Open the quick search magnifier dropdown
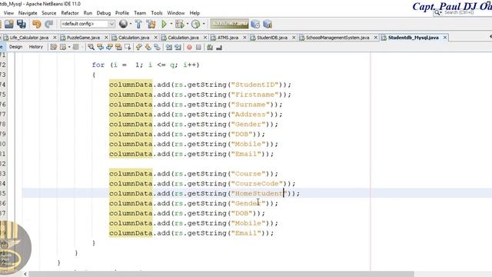The width and height of the screenshot is (492, 277). [437, 12]
